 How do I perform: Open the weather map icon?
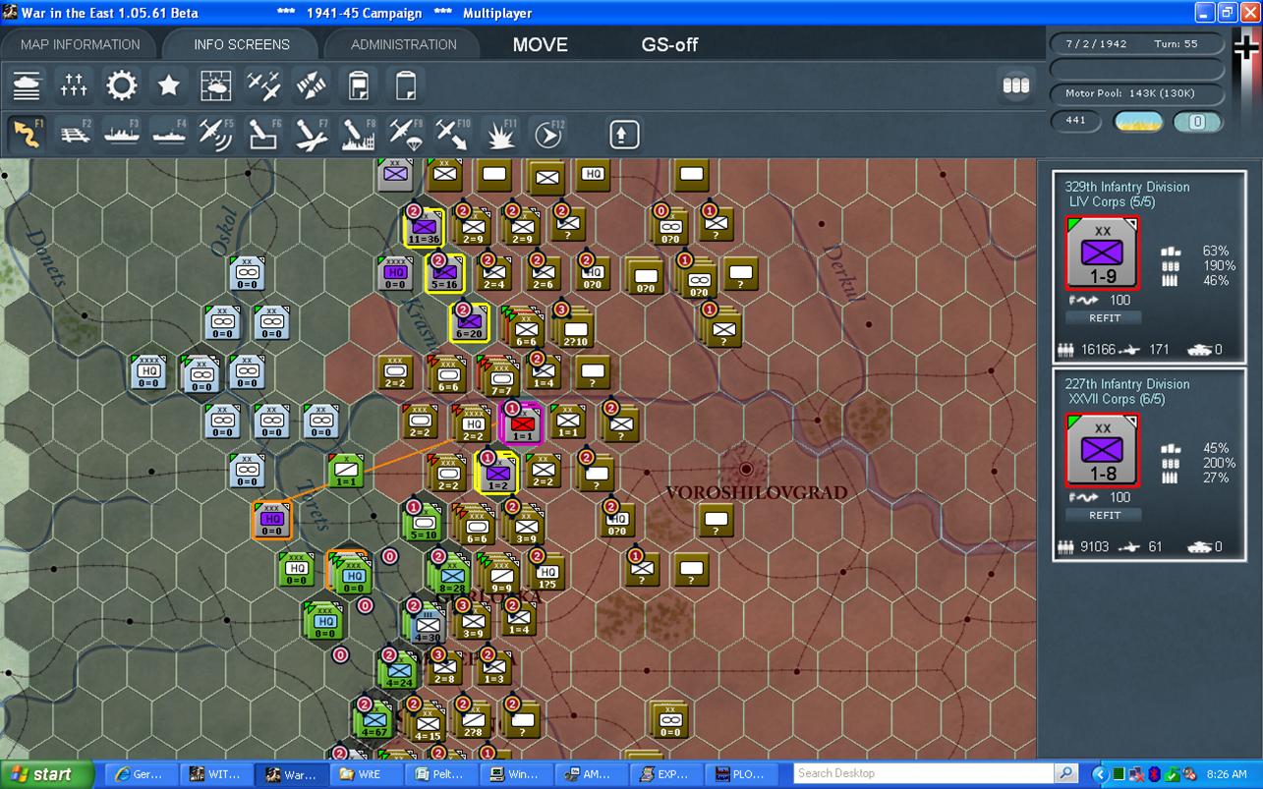[216, 85]
